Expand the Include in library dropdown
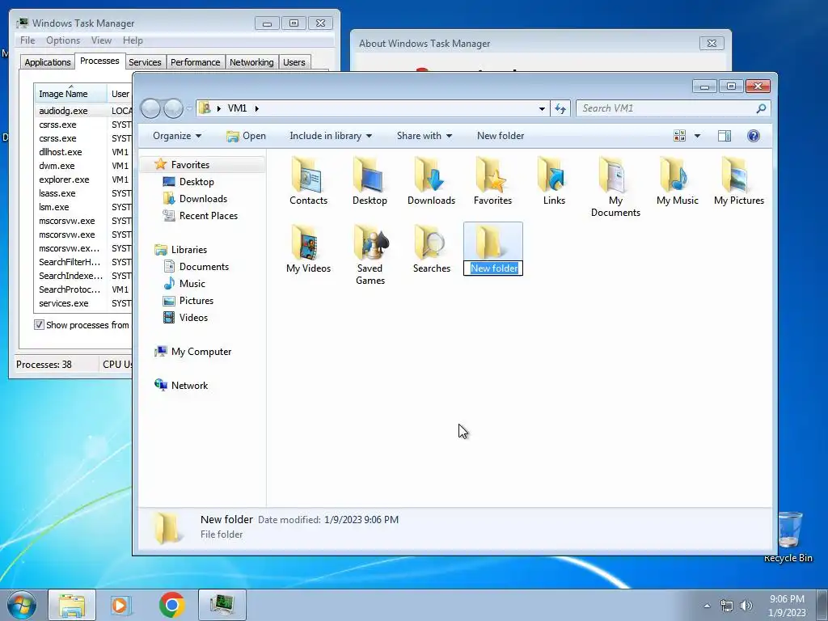This screenshot has width=828, height=621. coord(331,136)
